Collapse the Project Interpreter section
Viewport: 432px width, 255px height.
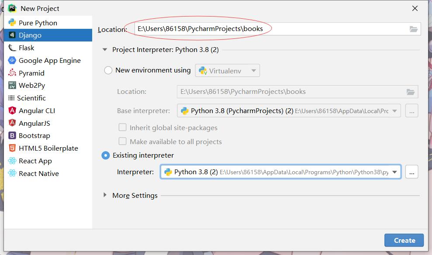click(105, 50)
